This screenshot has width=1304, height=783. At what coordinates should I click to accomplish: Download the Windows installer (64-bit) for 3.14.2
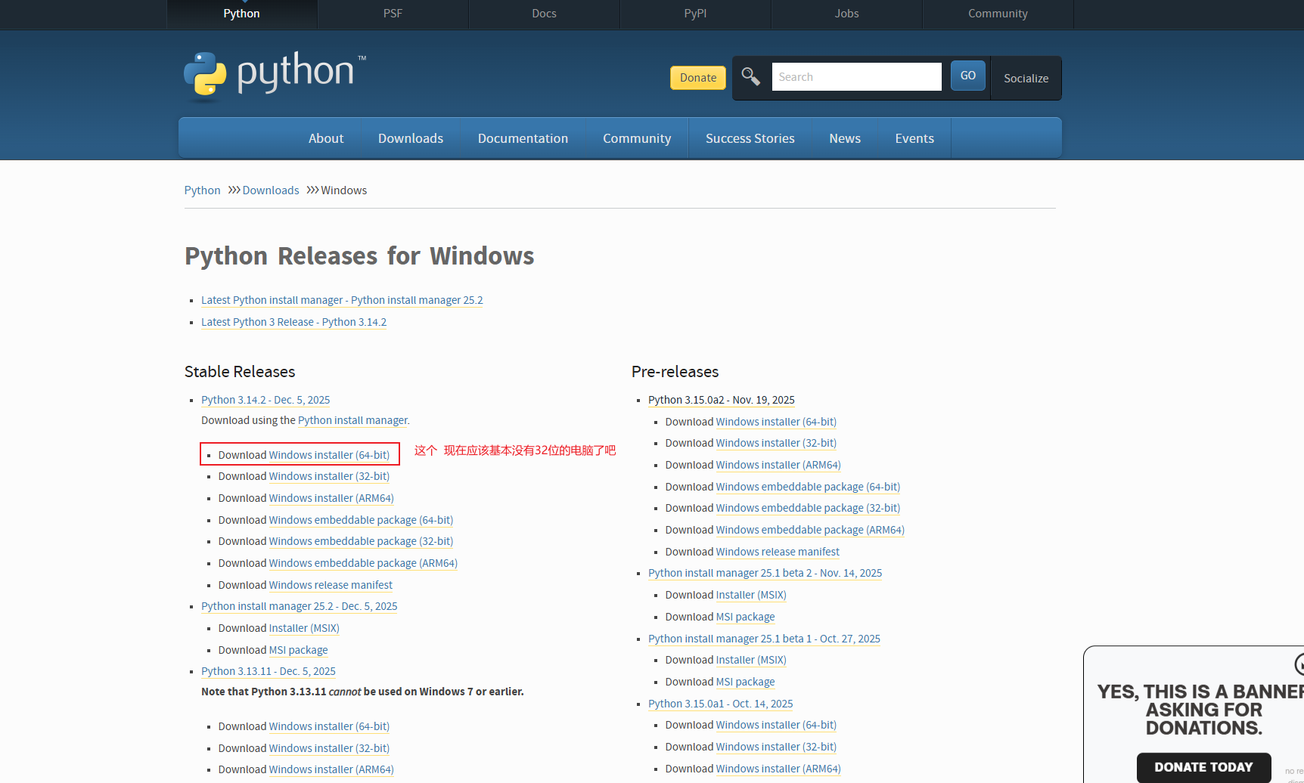click(329, 454)
